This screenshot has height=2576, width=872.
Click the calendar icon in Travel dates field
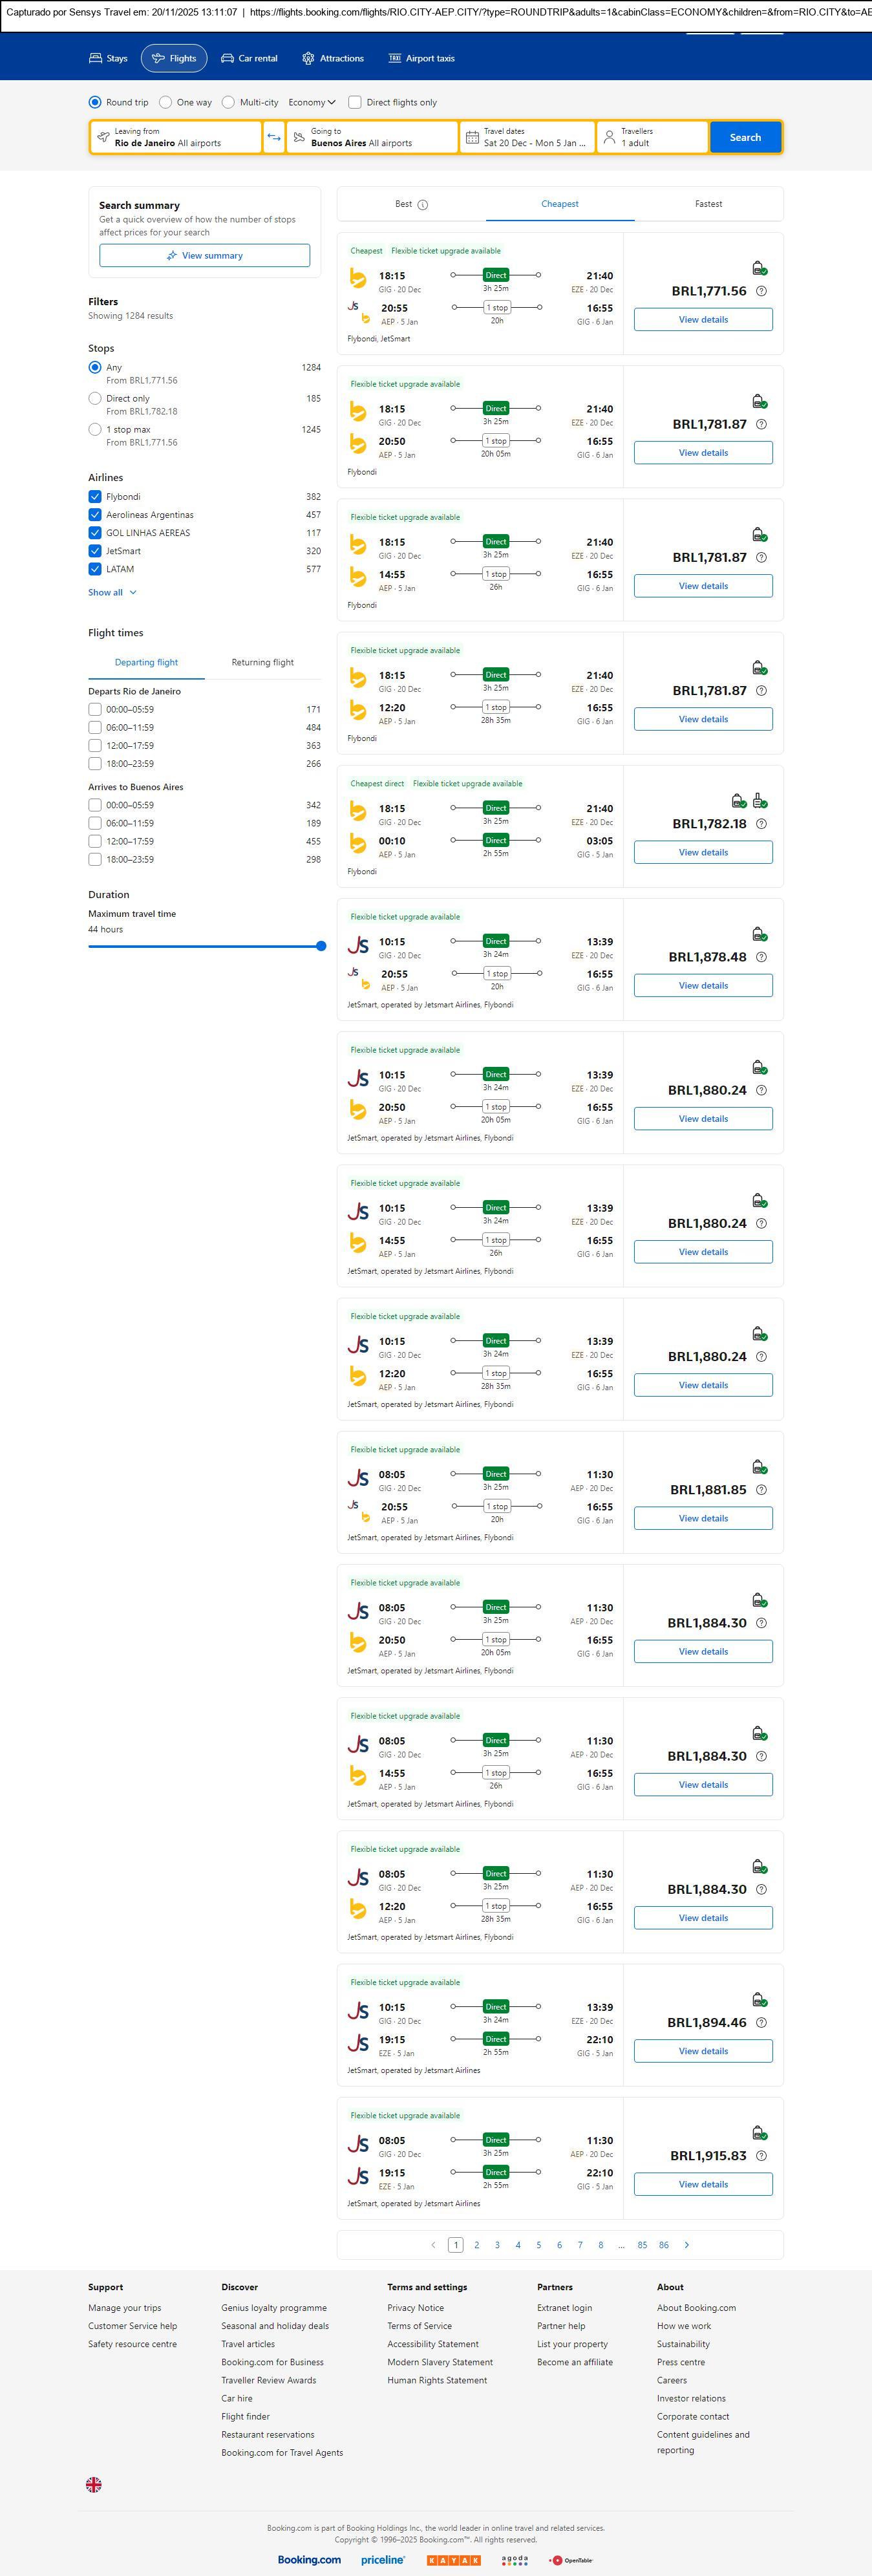point(472,137)
